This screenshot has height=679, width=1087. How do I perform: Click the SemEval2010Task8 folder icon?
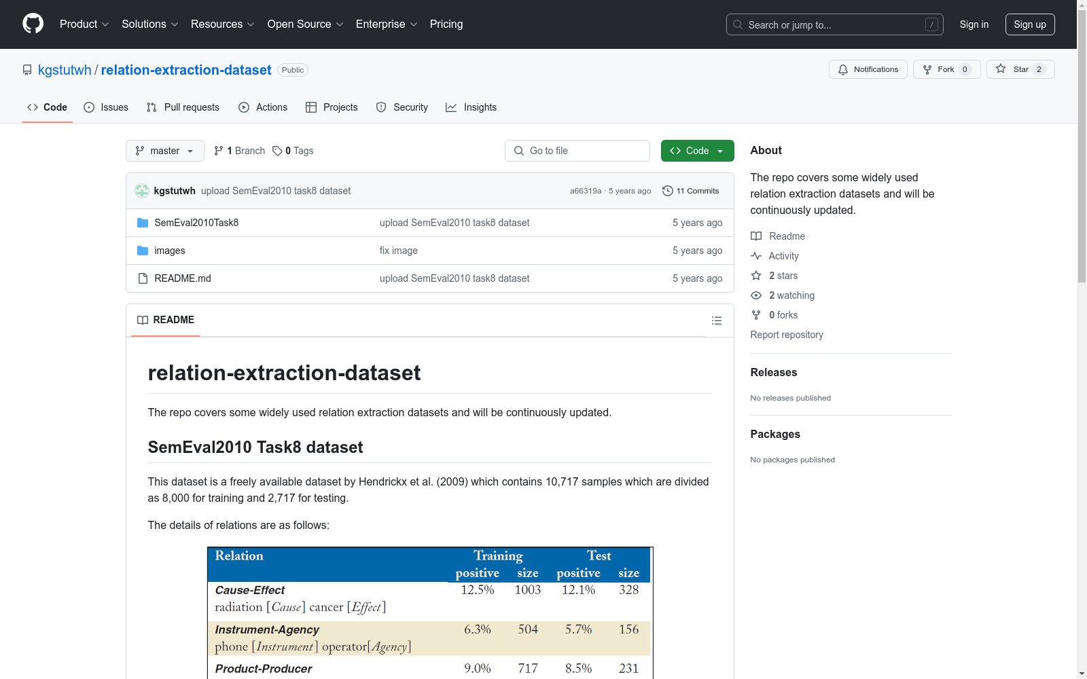[x=143, y=223]
